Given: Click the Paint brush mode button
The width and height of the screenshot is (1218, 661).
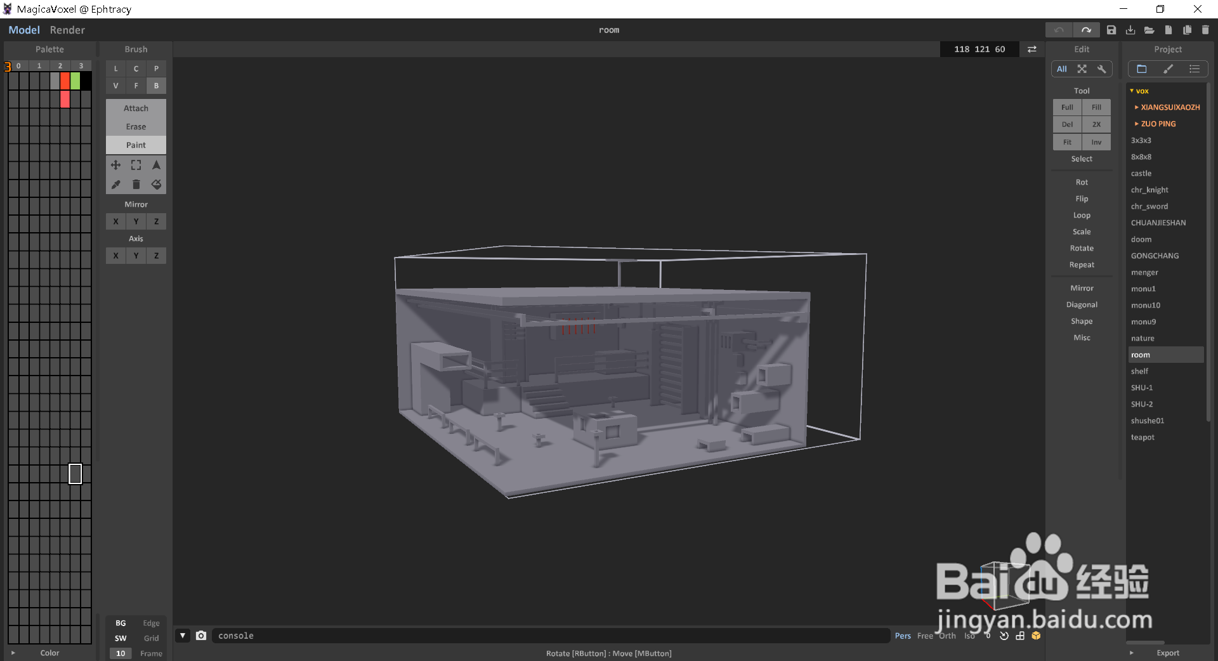Looking at the screenshot, I should click(136, 145).
